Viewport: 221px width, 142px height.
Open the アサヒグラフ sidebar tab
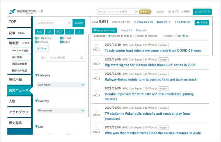[x=19, y=112]
